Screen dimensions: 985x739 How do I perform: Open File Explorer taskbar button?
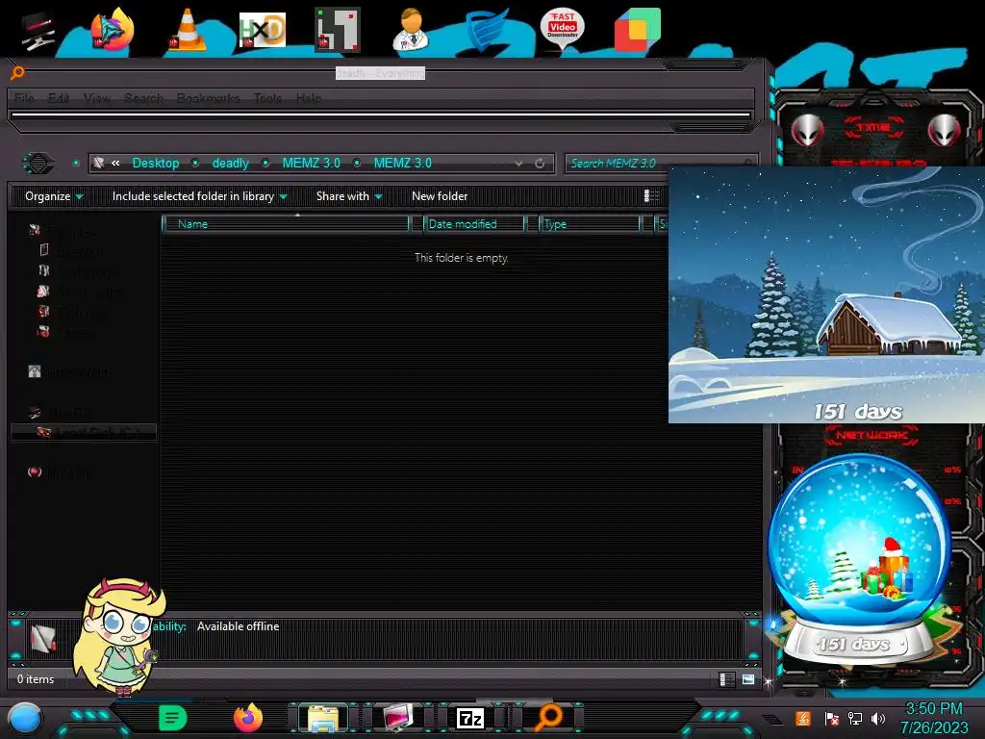[x=323, y=718]
